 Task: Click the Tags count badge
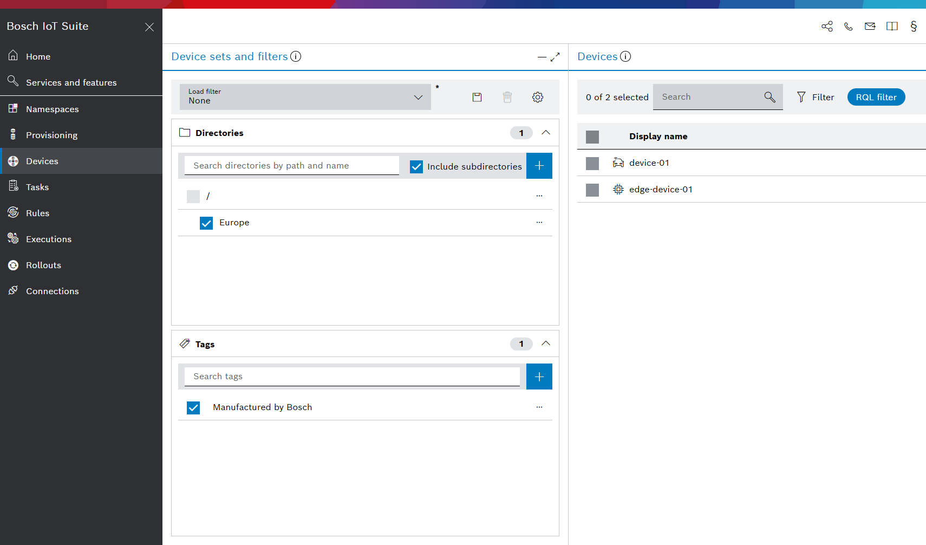[521, 344]
